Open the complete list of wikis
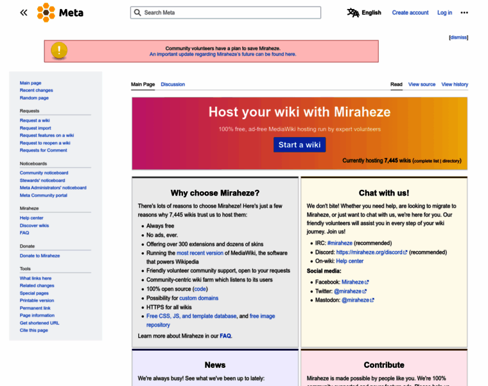 (x=426, y=161)
